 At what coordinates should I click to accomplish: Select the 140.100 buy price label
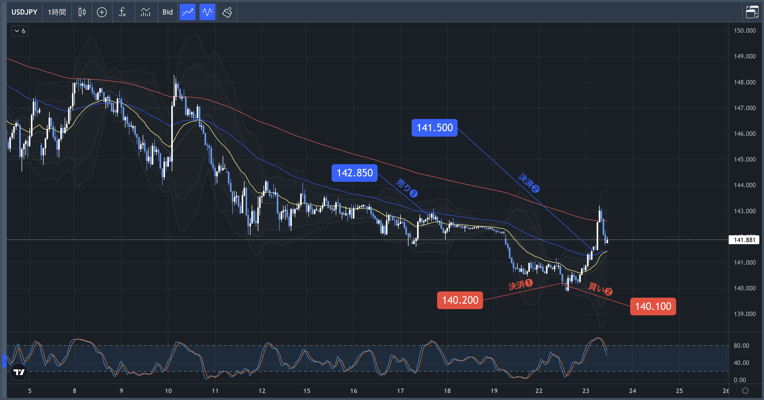pyautogui.click(x=653, y=306)
